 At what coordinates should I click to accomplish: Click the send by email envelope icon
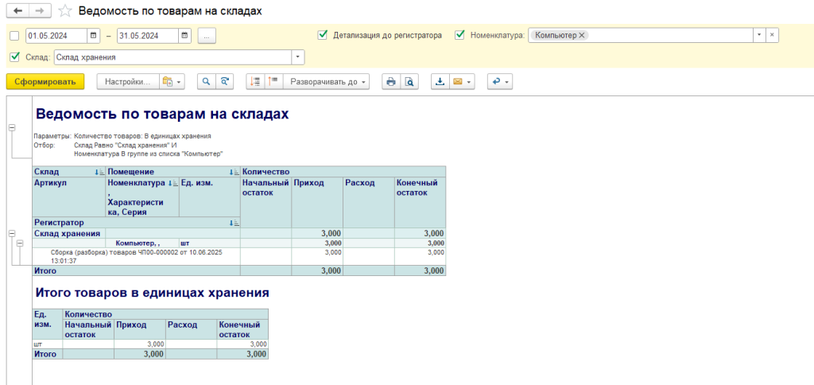(458, 81)
